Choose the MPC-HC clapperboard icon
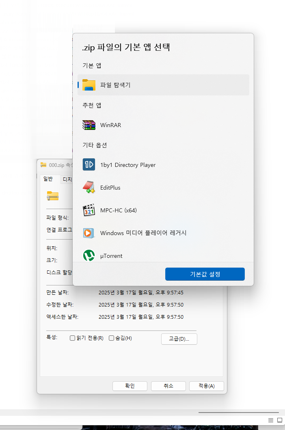This screenshot has width=285, height=430. [x=89, y=210]
